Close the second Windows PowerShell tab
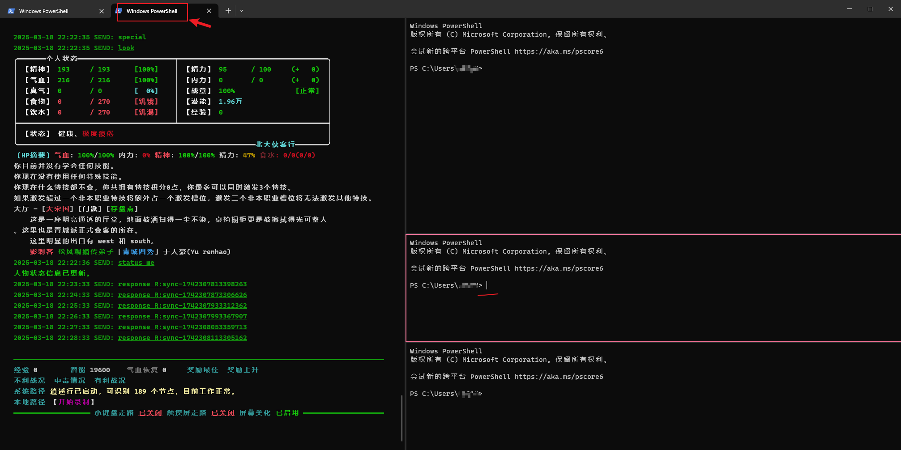This screenshot has height=450, width=901. (209, 11)
